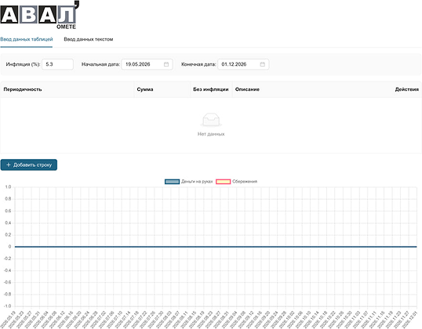Screen dimensions: 422x329
Task: Toggle Сбережения legend swatch
Action: click(x=223, y=182)
